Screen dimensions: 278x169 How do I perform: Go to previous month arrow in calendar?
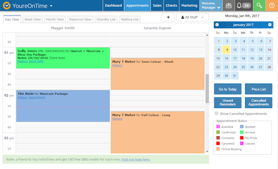pyautogui.click(x=217, y=25)
